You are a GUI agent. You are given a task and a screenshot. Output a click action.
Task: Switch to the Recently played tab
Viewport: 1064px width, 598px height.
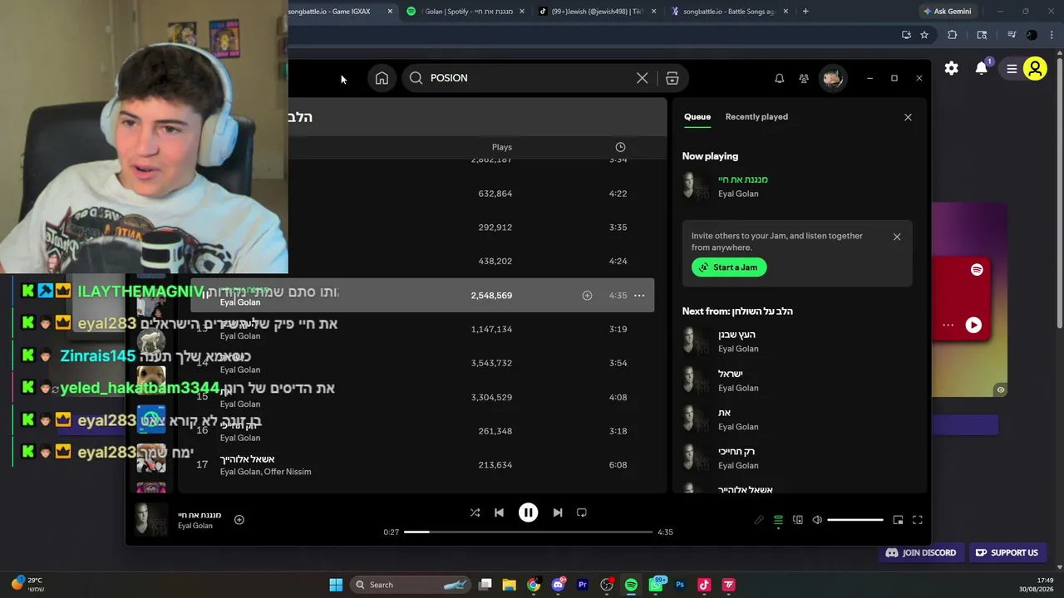tap(756, 116)
